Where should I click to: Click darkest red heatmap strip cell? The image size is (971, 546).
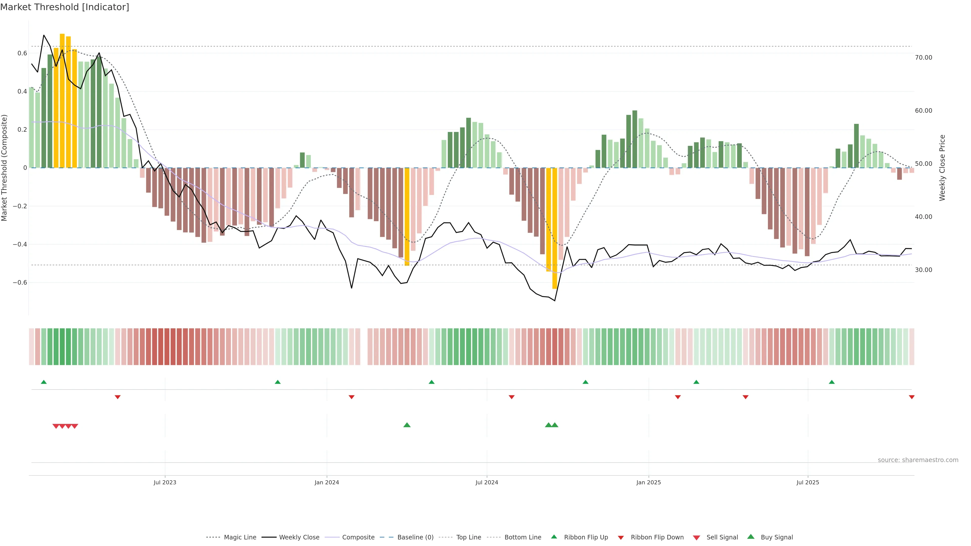click(161, 347)
